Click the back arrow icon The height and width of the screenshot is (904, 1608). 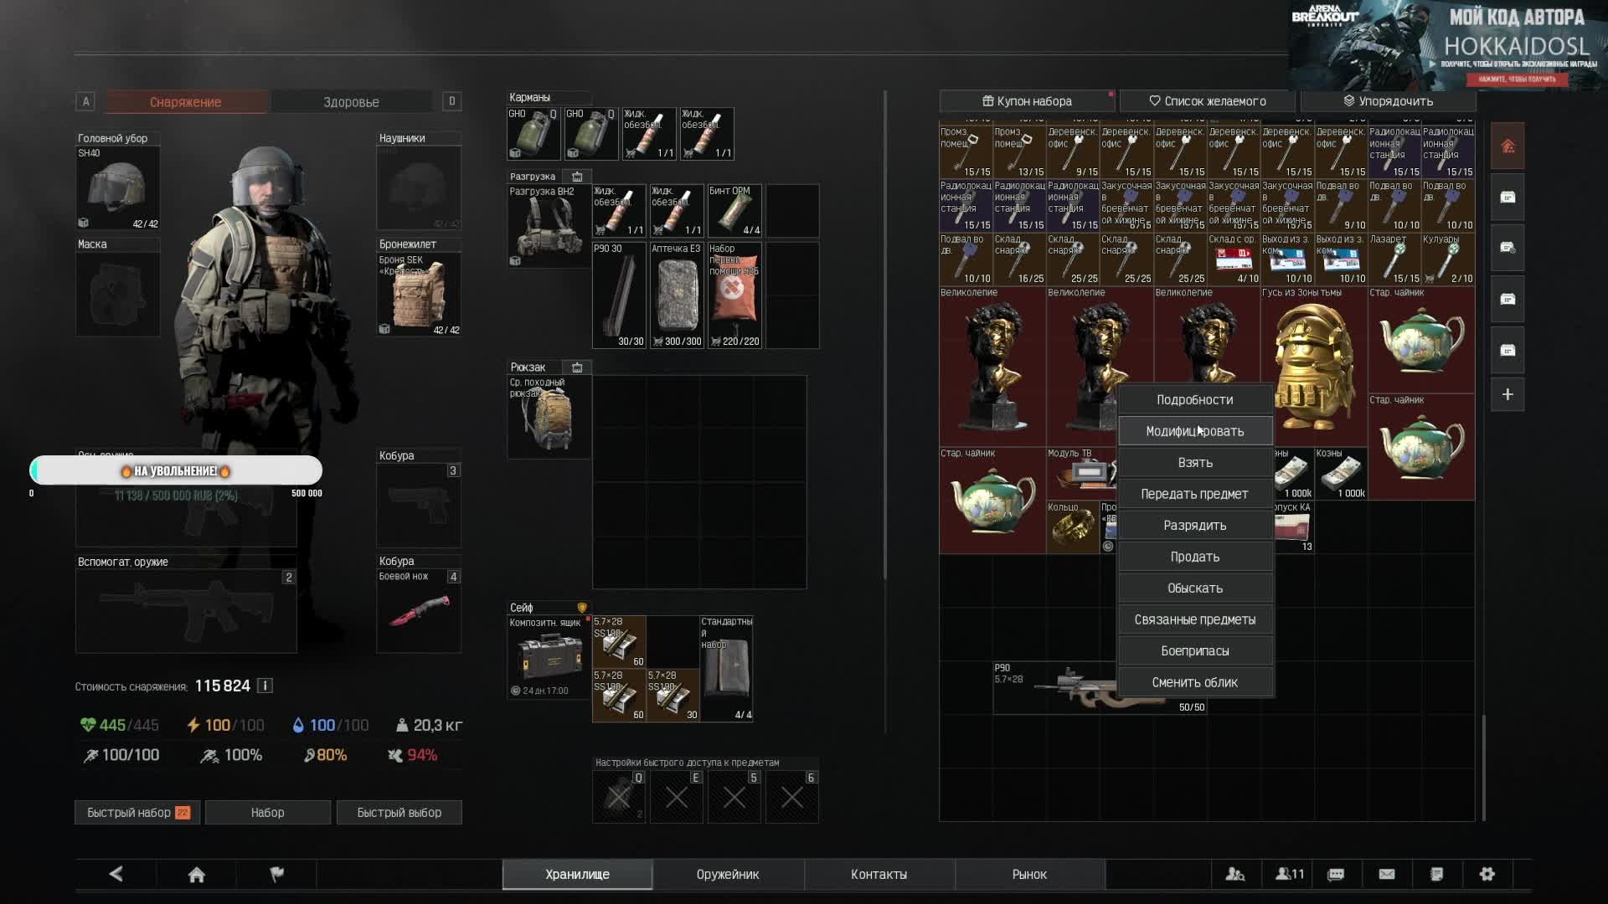coord(116,874)
